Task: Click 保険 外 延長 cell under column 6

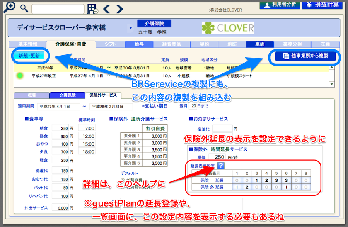Action: click(x=286, y=187)
